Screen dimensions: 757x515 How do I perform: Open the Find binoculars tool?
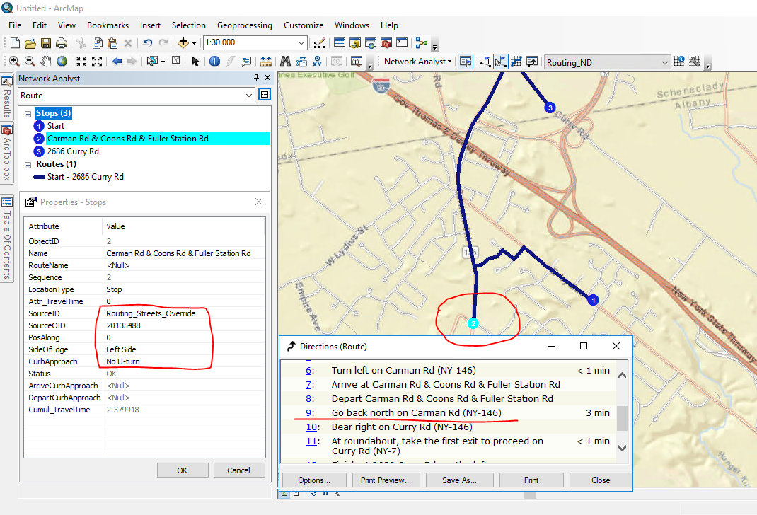point(285,62)
